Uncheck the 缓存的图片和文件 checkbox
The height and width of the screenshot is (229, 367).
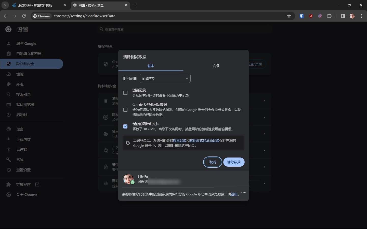coord(125,126)
